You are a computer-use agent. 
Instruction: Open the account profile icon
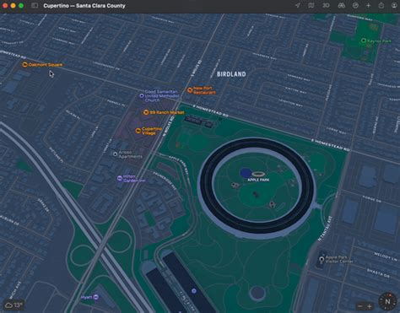coord(394,6)
